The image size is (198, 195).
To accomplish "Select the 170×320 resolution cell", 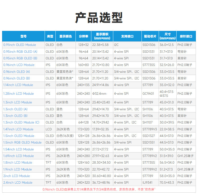I will point(83,169).
